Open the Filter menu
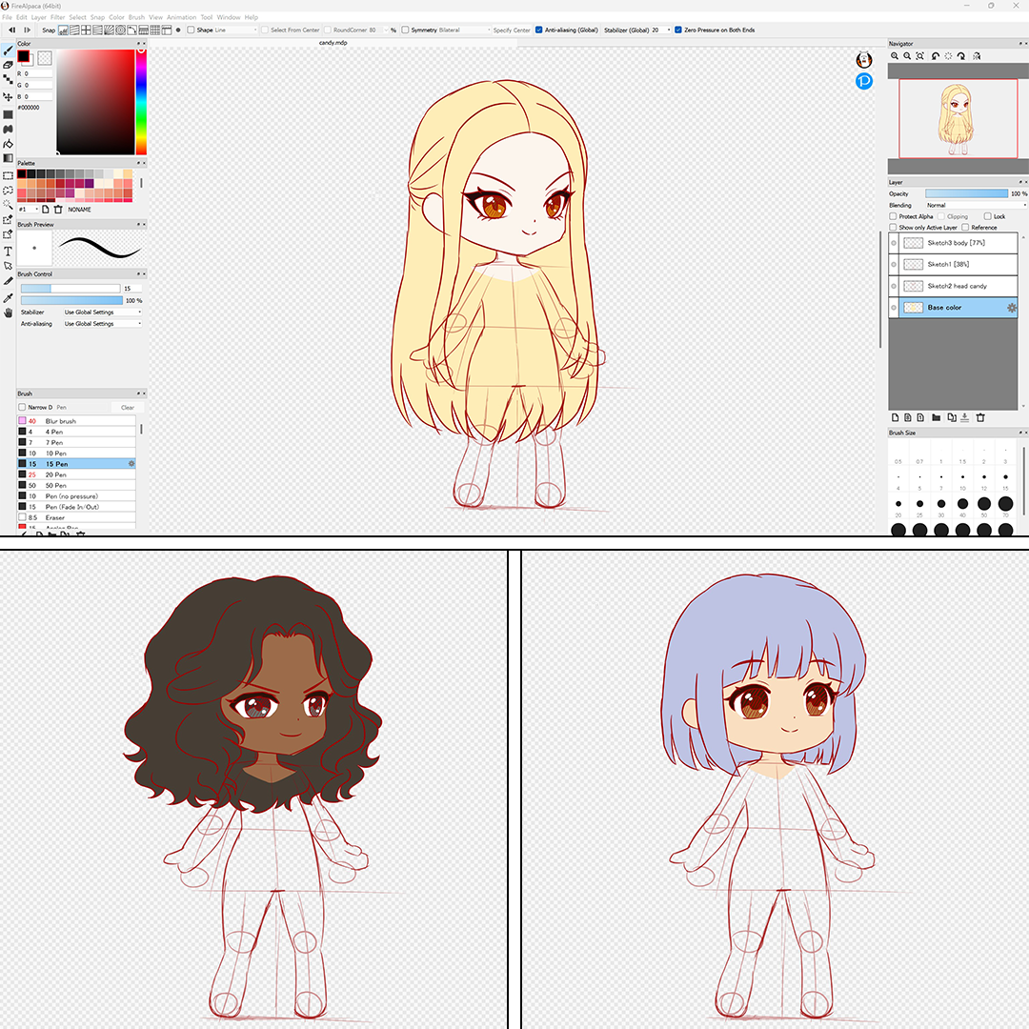This screenshot has width=1029, height=1029. click(58, 18)
